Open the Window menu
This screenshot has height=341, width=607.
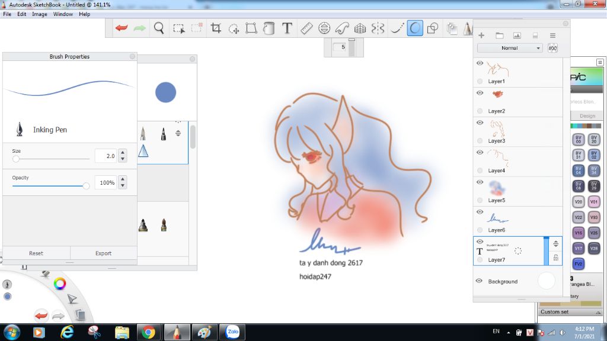pos(63,14)
